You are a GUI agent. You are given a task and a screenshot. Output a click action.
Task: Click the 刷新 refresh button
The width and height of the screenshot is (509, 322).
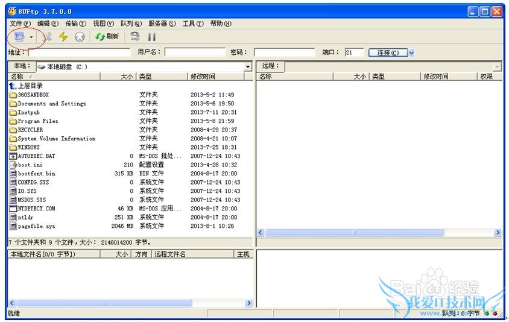(107, 36)
